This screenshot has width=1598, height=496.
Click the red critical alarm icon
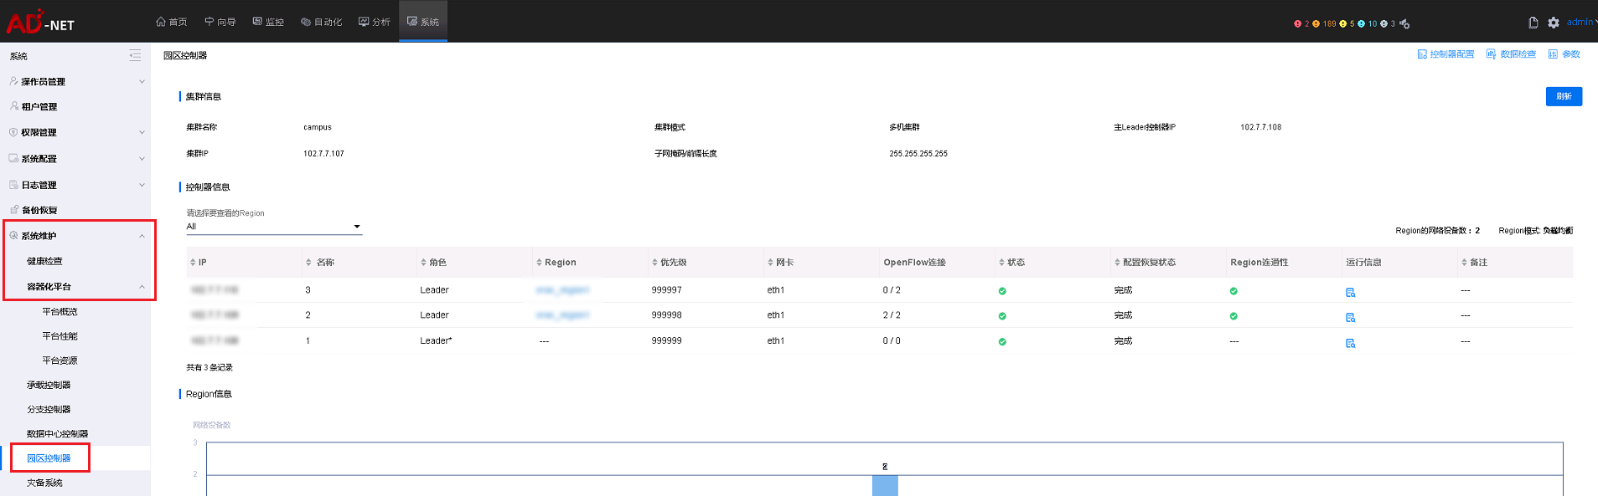tap(1297, 23)
